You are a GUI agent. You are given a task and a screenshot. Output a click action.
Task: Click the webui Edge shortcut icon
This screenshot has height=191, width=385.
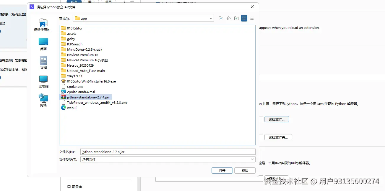tap(64, 108)
